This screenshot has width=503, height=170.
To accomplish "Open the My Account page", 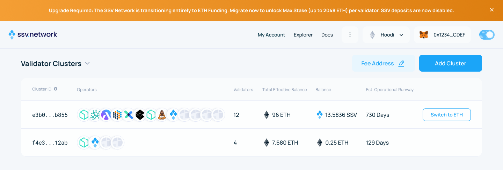I will click(x=271, y=35).
